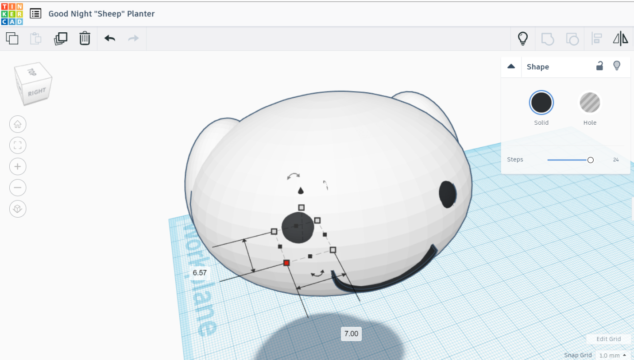This screenshot has height=360, width=634.
Task: Click the rotation arrow below the red handle
Action: click(317, 274)
